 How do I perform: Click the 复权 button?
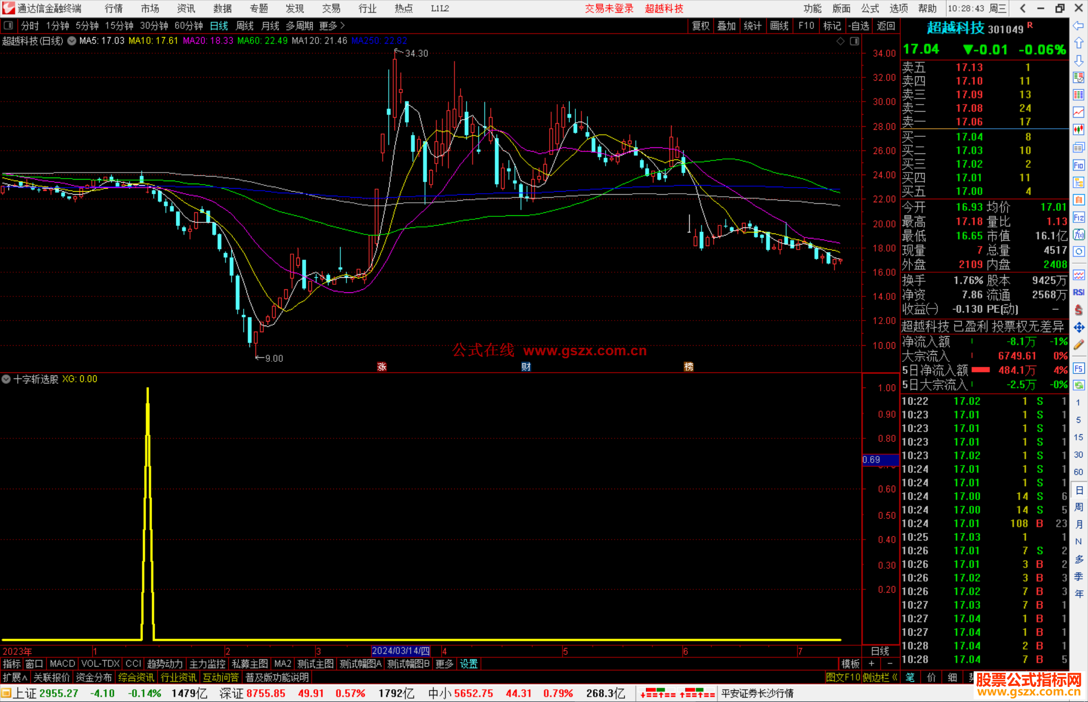(700, 26)
